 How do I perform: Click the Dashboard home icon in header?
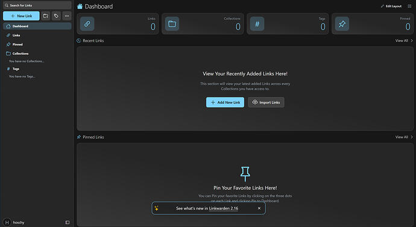pyautogui.click(x=80, y=7)
